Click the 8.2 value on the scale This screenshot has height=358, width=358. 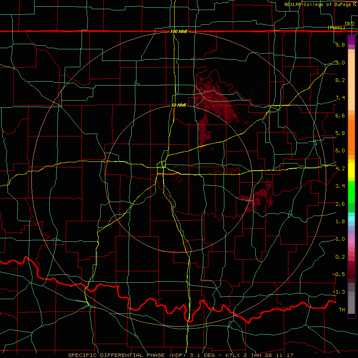pos(340,80)
